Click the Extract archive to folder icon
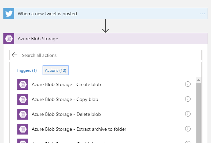 [x=23, y=129]
